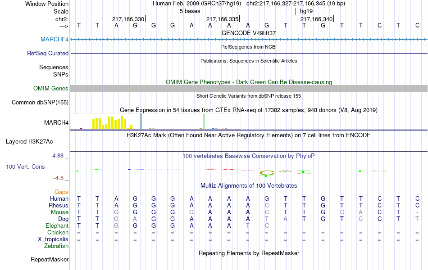Click the chr2: ruler label
428x270 pixels.
click(62, 19)
